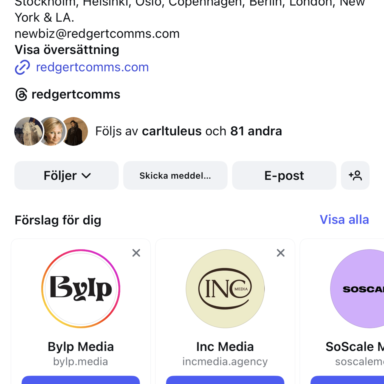View the 81 andra mutual followers

[x=256, y=131]
